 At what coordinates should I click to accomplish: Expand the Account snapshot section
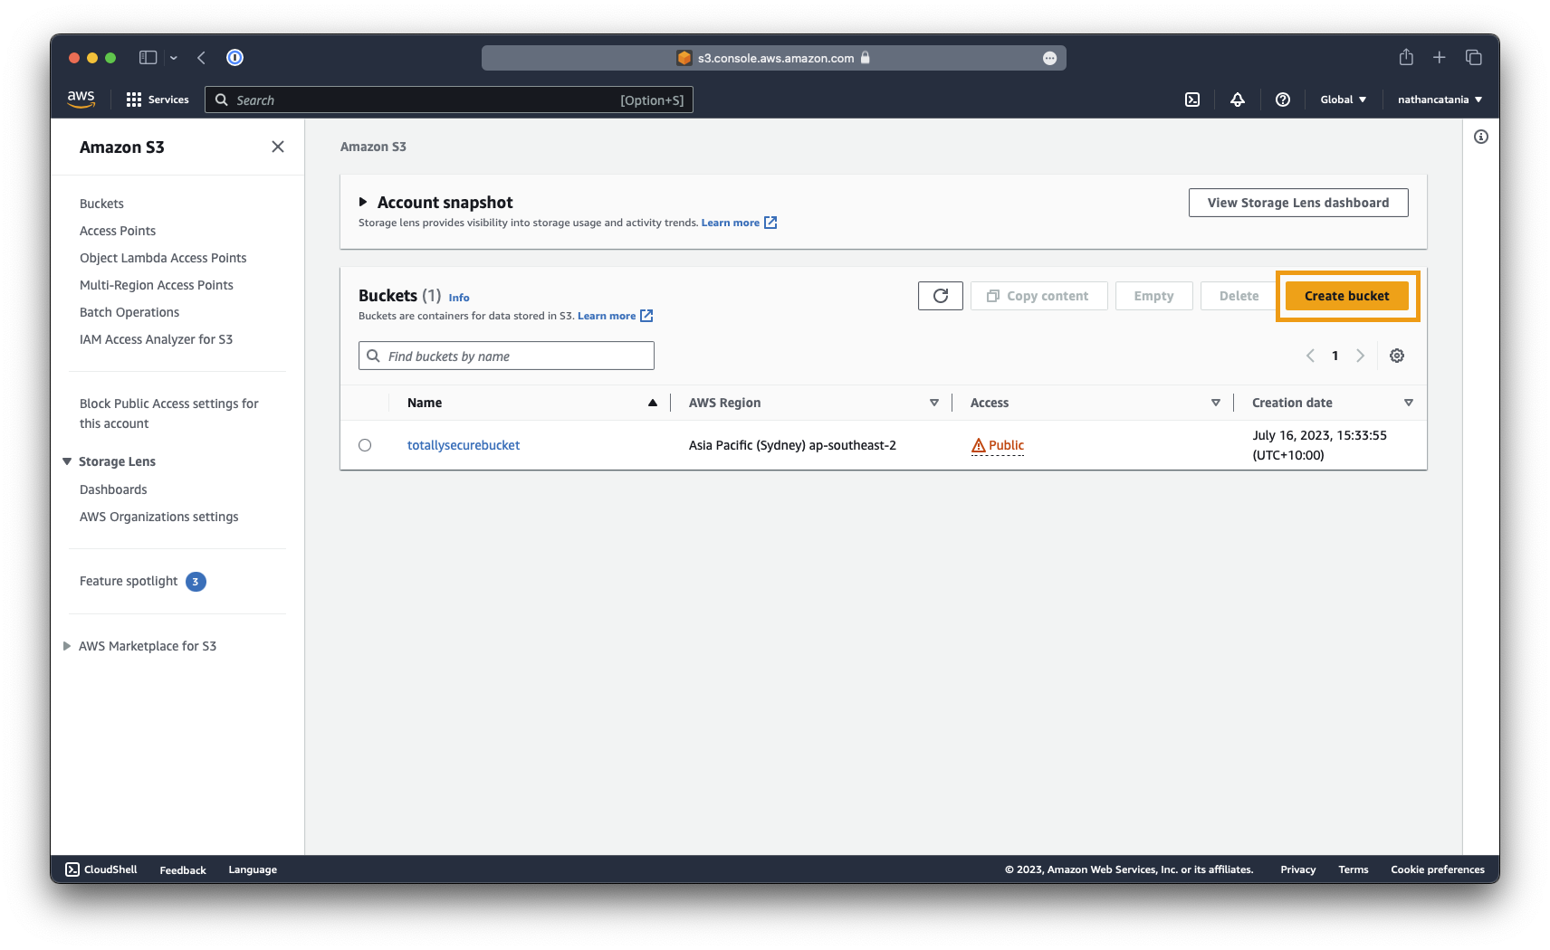[x=363, y=203]
